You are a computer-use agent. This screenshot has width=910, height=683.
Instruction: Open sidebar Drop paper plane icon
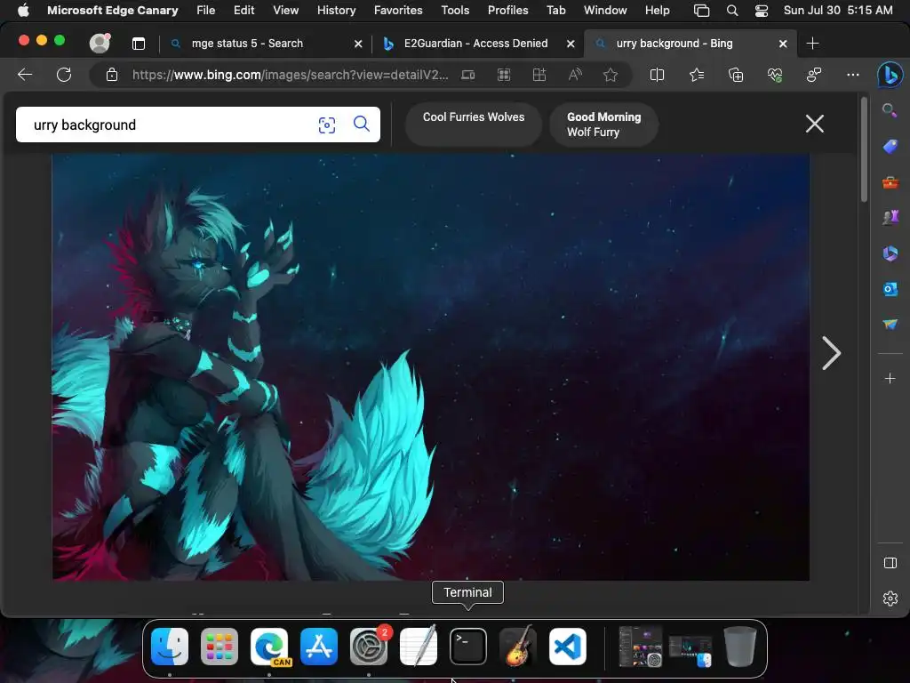890,324
